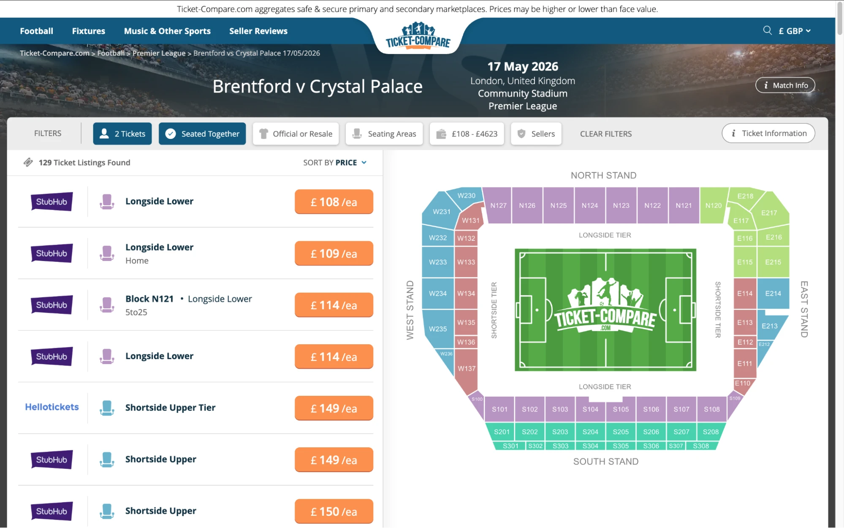Click the CLEAR FILTERS button
Viewport: 844px width, 528px height.
point(605,133)
